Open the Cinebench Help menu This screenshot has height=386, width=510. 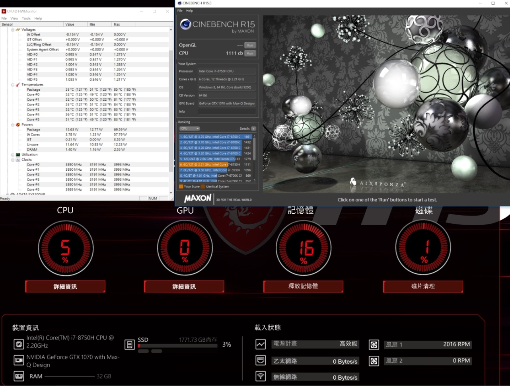(190, 11)
